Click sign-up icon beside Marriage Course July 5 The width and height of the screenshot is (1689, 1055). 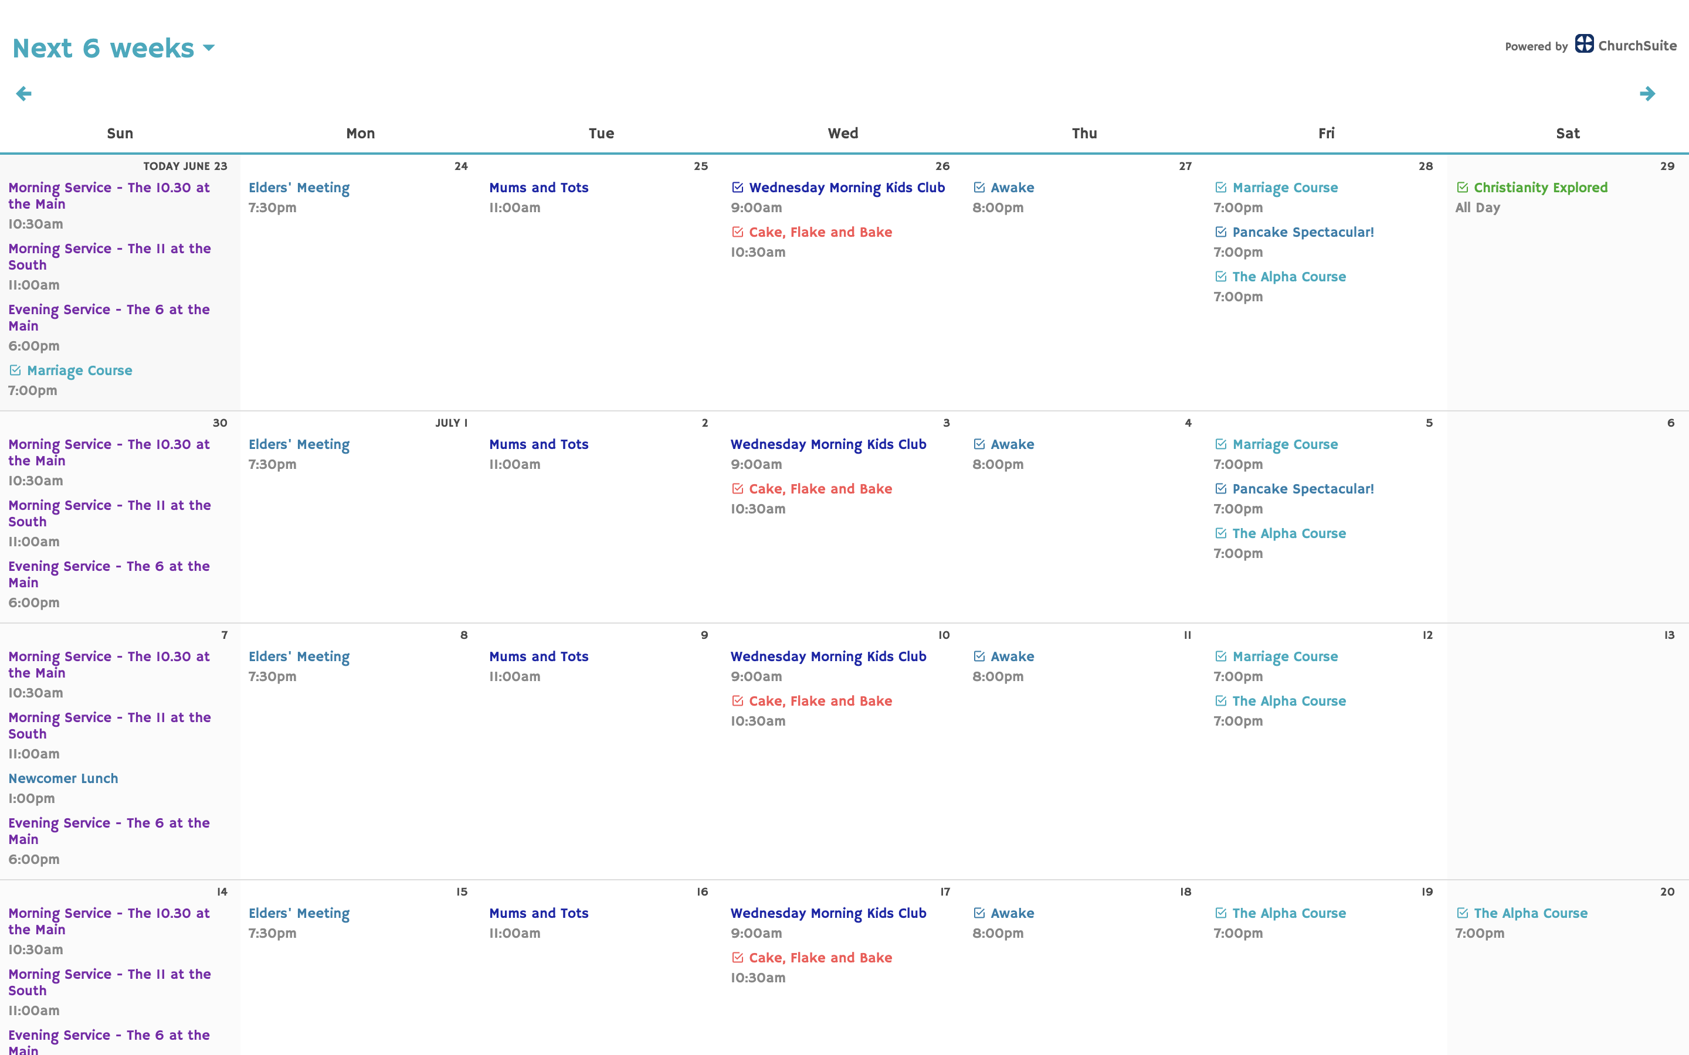(x=1220, y=444)
